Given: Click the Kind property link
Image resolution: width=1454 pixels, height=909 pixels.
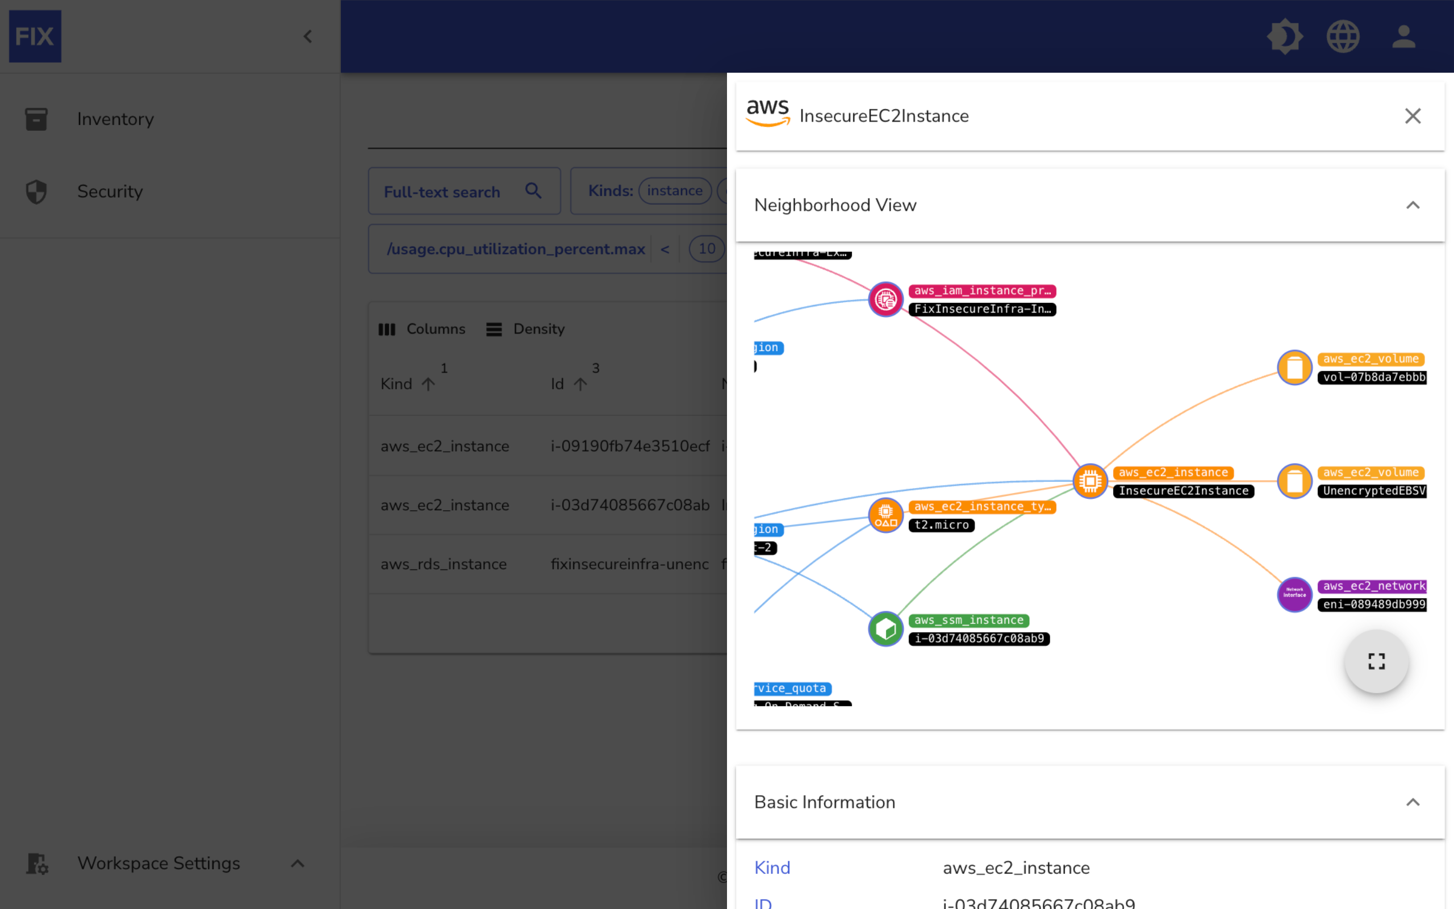Looking at the screenshot, I should point(772,868).
